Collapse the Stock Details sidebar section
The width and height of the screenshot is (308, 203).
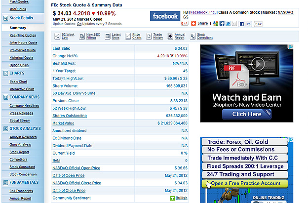tap(22, 18)
